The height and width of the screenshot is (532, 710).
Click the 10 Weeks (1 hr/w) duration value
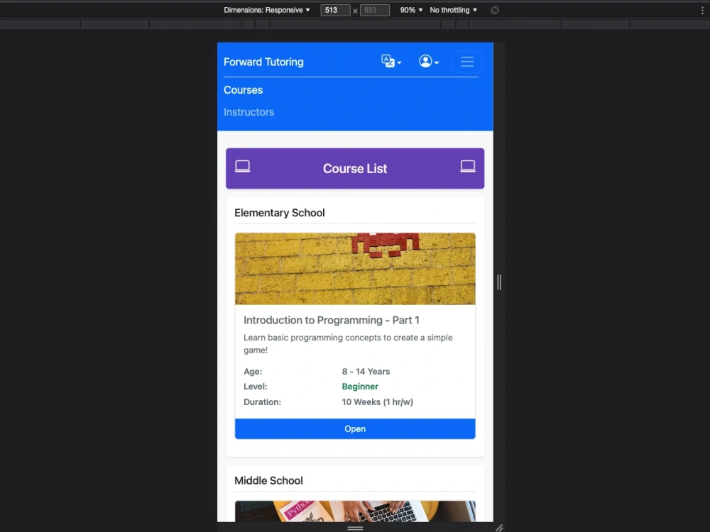click(x=377, y=401)
